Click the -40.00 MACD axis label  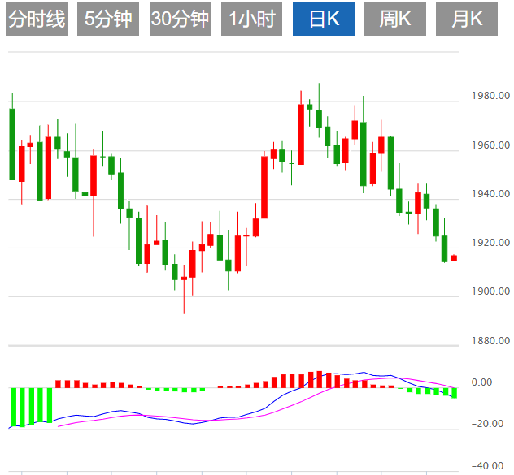[x=487, y=466]
